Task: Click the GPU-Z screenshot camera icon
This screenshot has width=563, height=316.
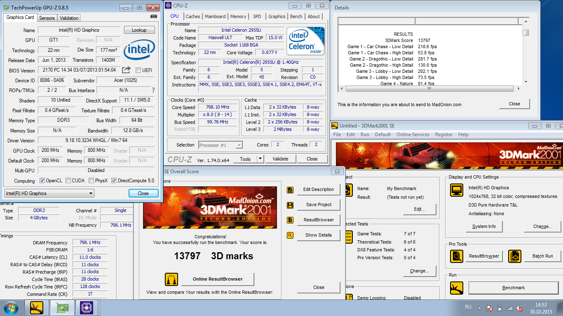Action: tap(154, 16)
